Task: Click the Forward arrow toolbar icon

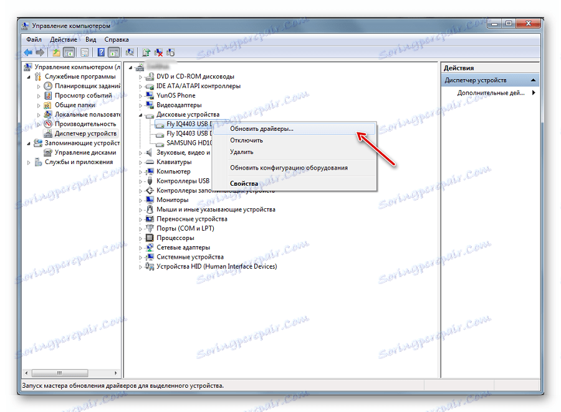Action: 40,52
